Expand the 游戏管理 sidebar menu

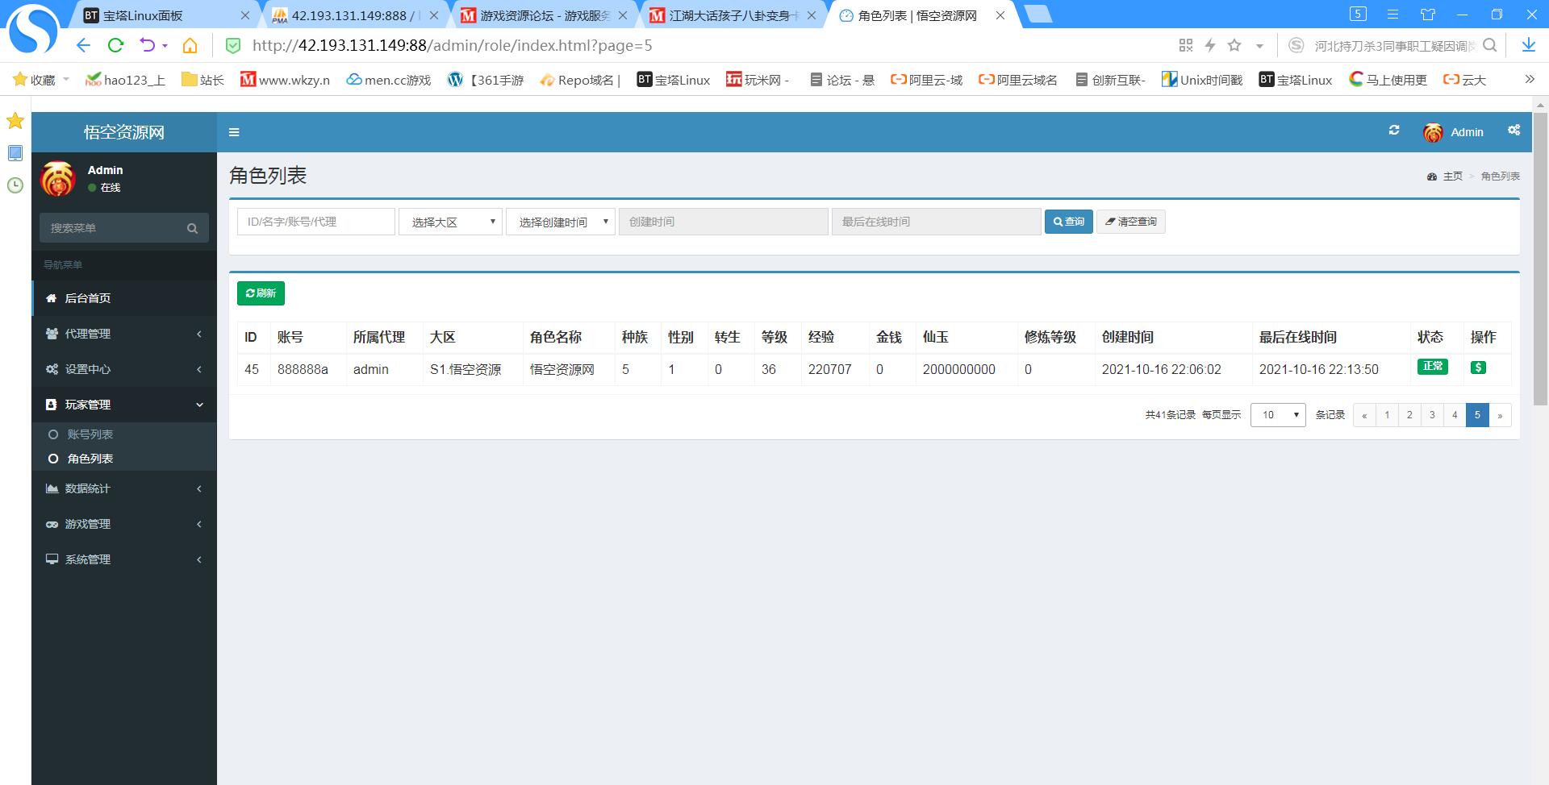(x=124, y=524)
